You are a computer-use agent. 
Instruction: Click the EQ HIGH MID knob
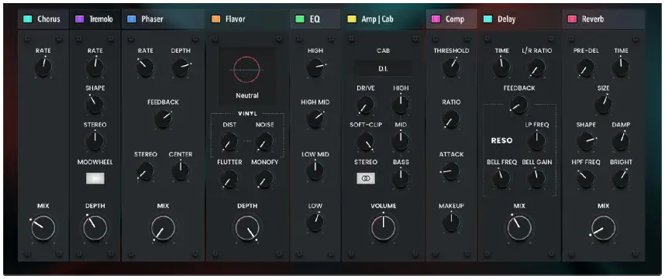315,119
